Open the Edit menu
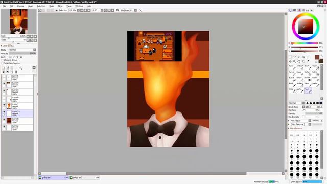 pos(11,6)
